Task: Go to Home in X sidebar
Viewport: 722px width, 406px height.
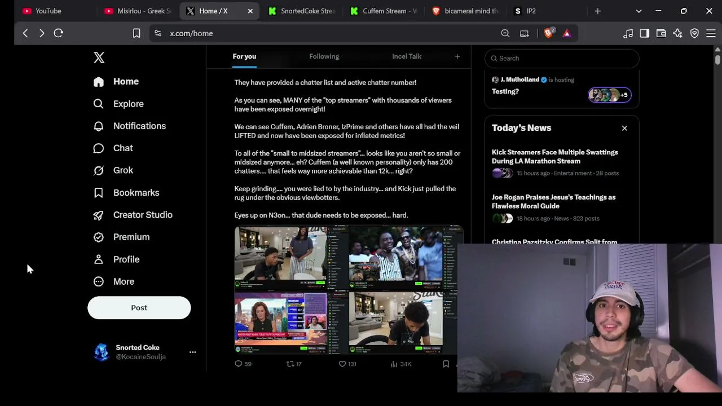Action: 116,81
